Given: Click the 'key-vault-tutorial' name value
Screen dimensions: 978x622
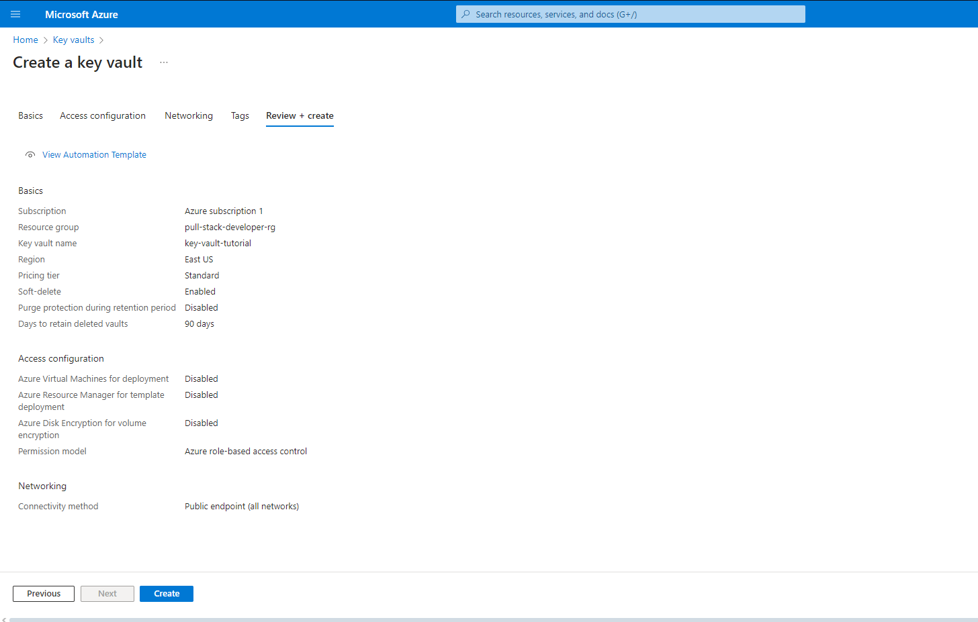Looking at the screenshot, I should (x=218, y=244).
